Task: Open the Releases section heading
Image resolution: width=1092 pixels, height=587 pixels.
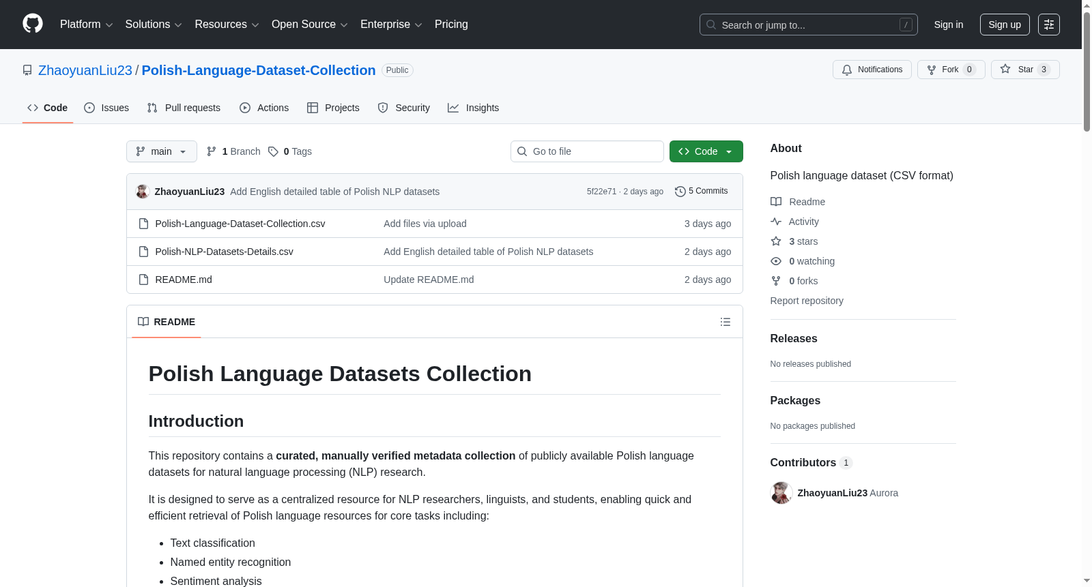Action: 794,339
